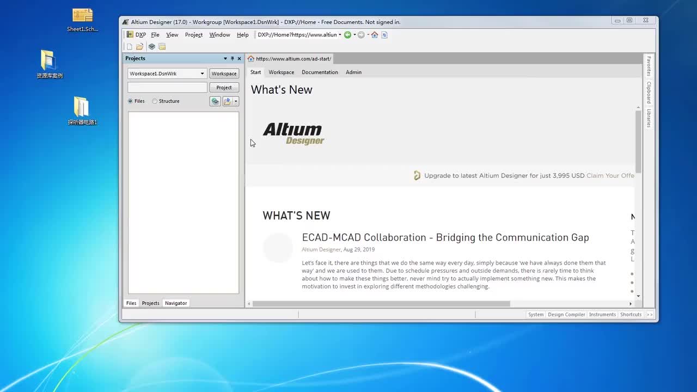Screen dimensions: 697x392
Task: Open the Back button history arrow
Action: pyautogui.click(x=354, y=35)
